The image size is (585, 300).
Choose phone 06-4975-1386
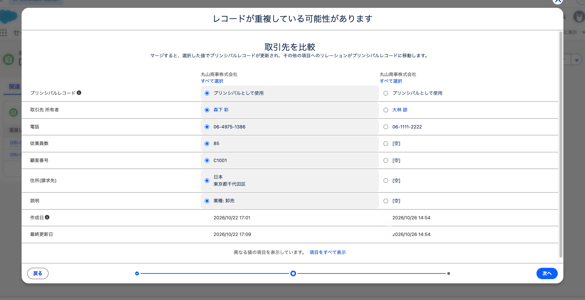[x=207, y=127]
